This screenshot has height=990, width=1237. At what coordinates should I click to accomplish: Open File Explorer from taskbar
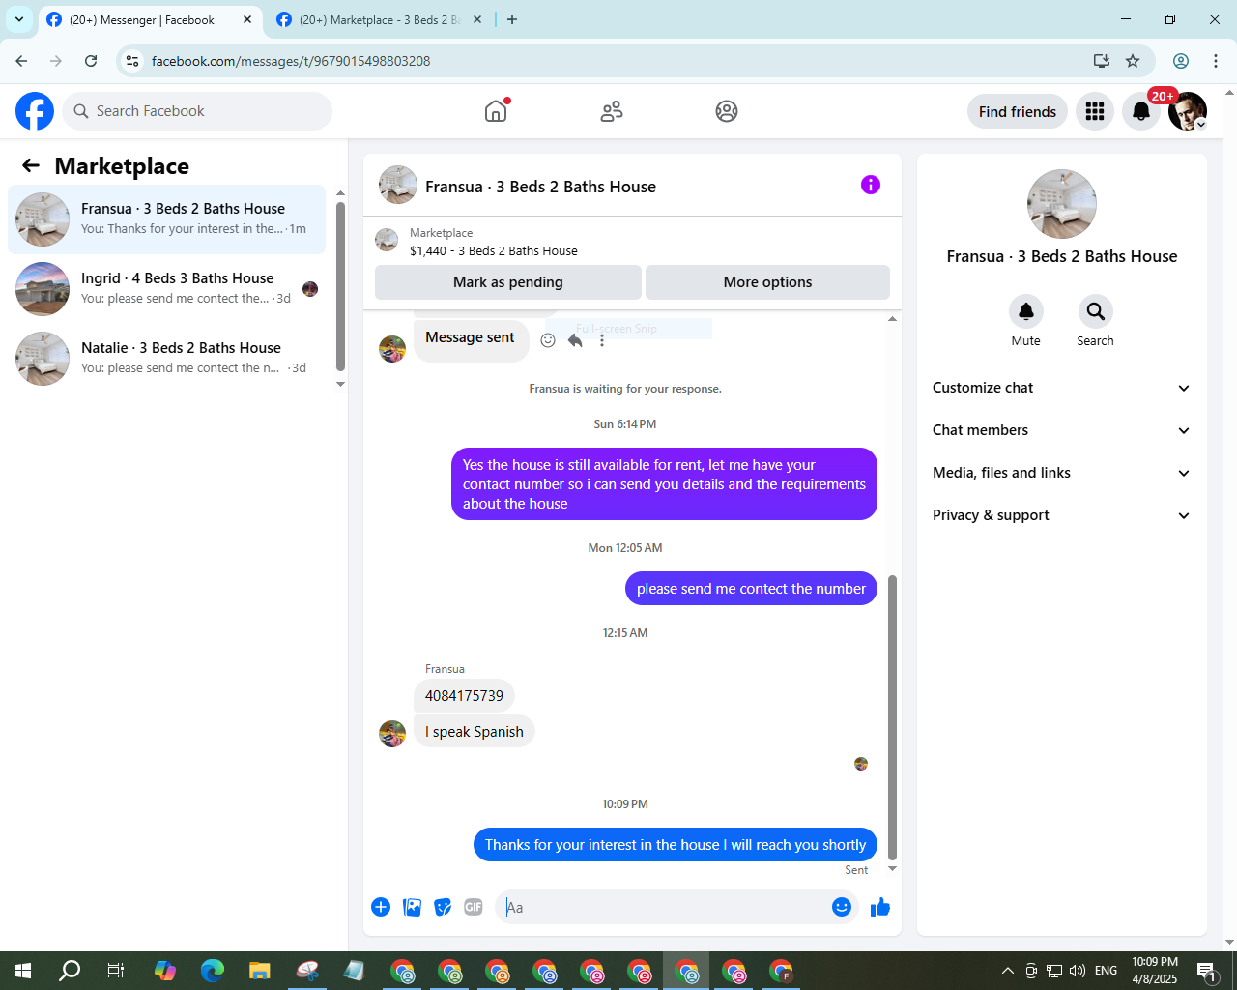(259, 971)
